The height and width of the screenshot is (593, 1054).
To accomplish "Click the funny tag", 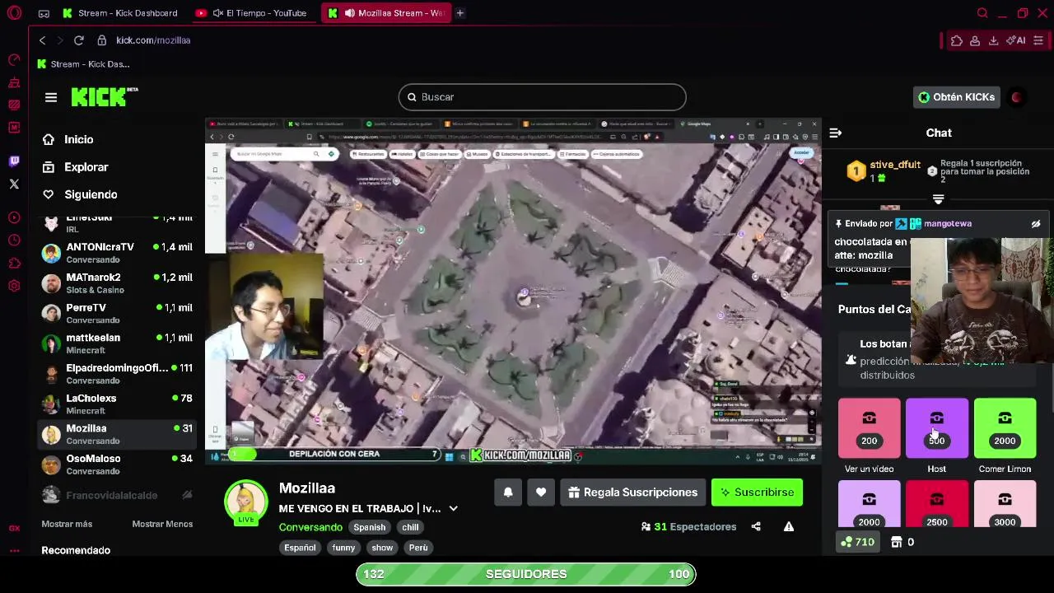I will point(343,548).
